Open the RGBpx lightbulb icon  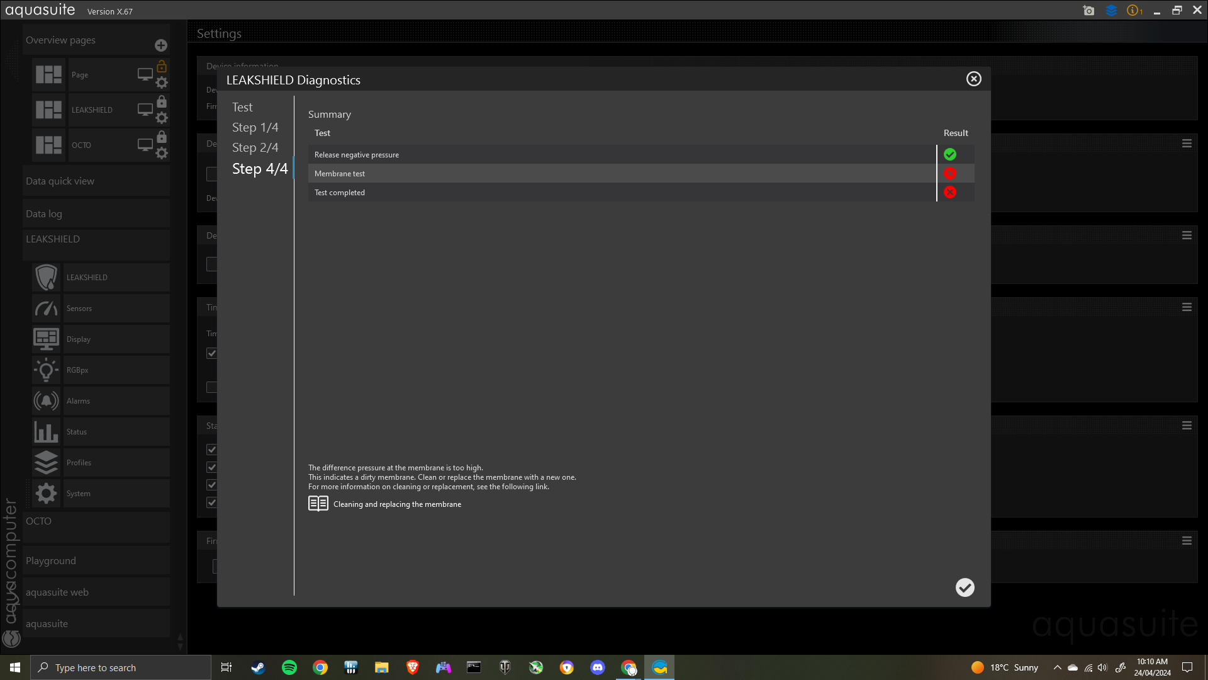pos(46,370)
